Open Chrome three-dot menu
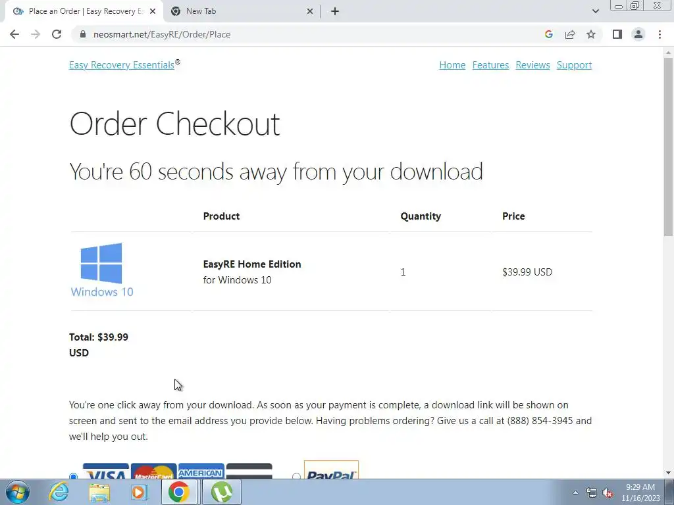Viewport: 674px width, 505px height. point(660,34)
